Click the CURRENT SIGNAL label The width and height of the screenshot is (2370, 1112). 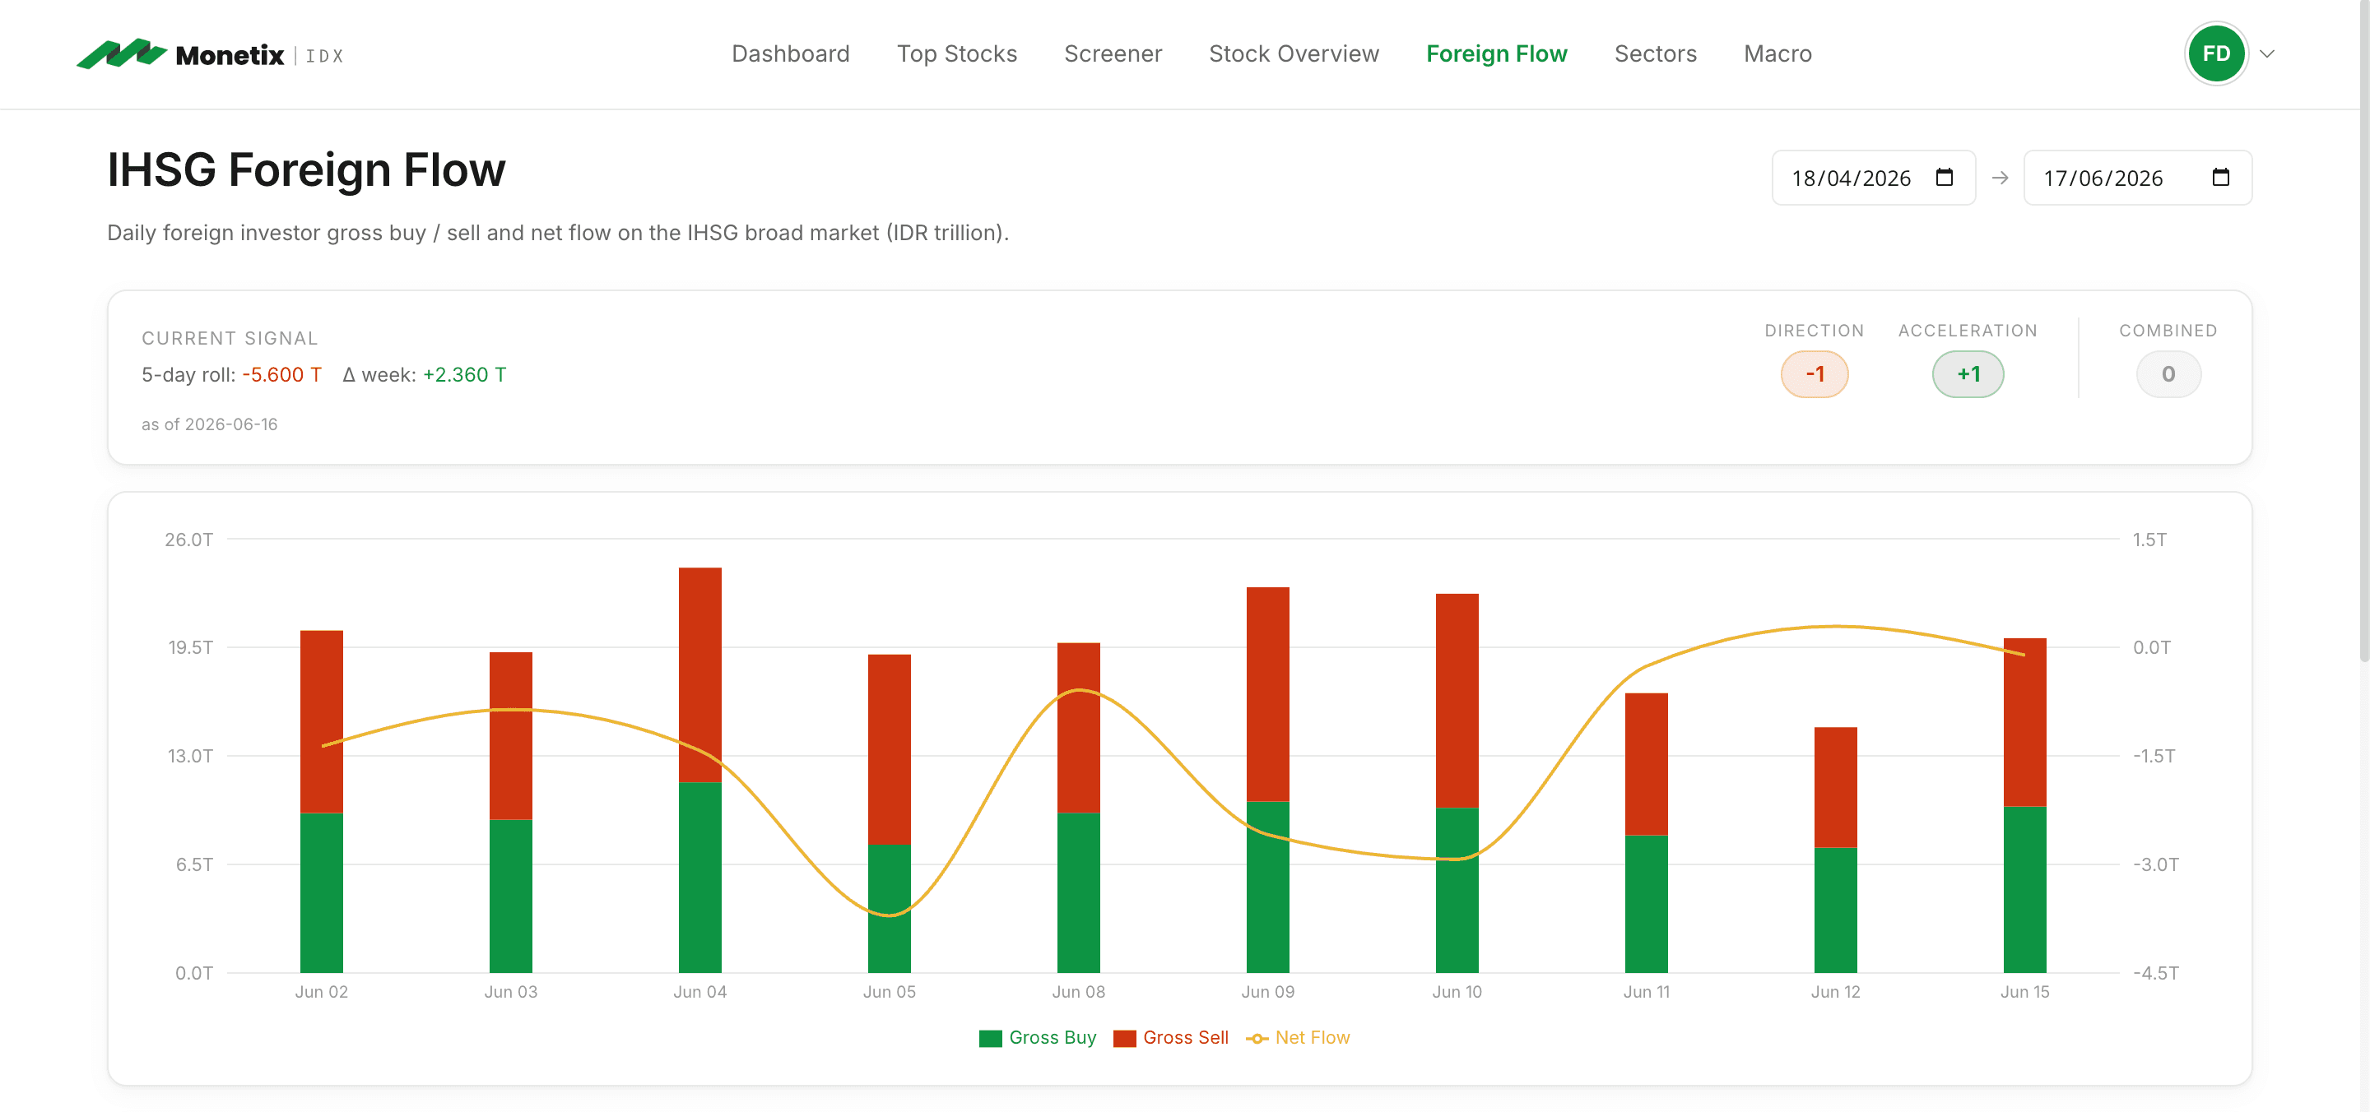pos(229,337)
